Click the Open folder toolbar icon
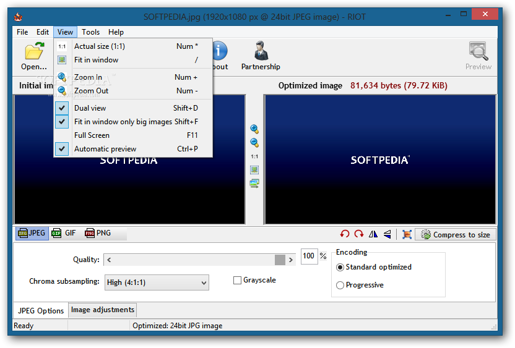Viewport: 515px width, 348px height. point(34,51)
